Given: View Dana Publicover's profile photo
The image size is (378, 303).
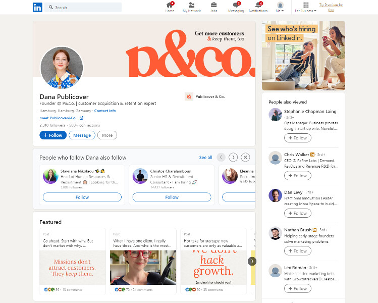Looking at the screenshot, I should (62, 68).
